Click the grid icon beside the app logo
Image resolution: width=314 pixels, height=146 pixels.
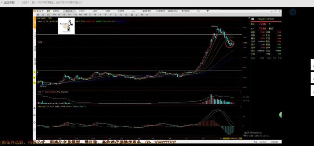tap(48, 11)
